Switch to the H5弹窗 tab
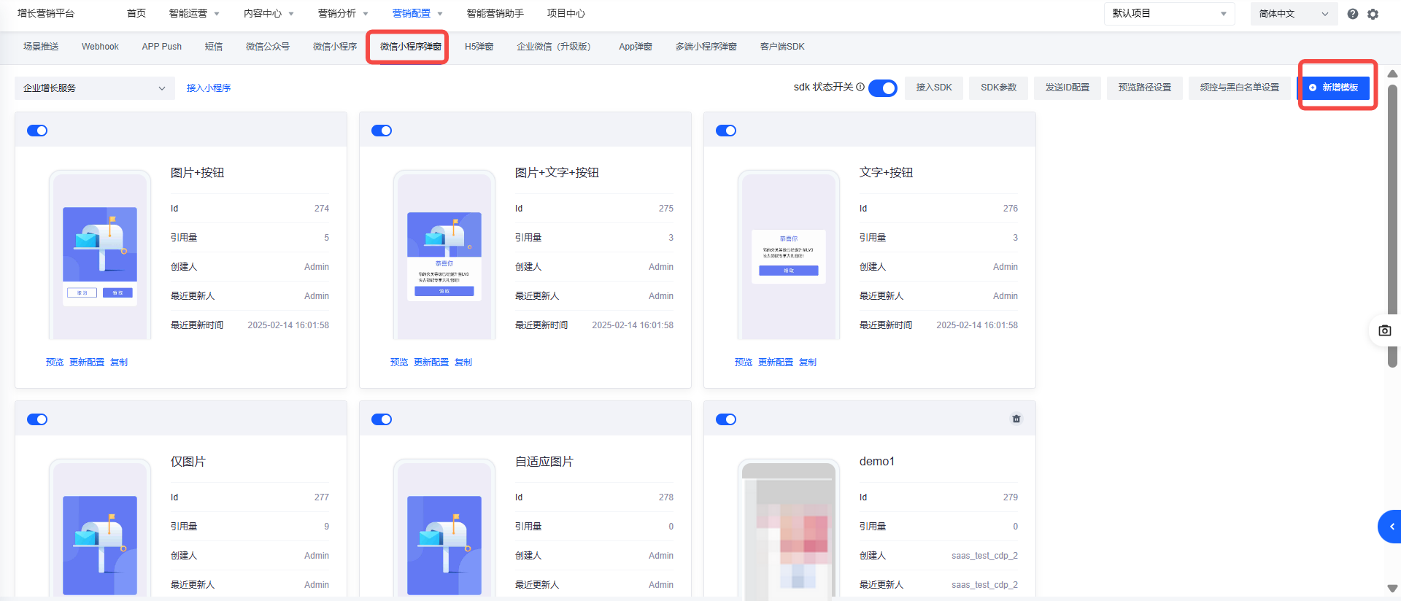 point(479,47)
